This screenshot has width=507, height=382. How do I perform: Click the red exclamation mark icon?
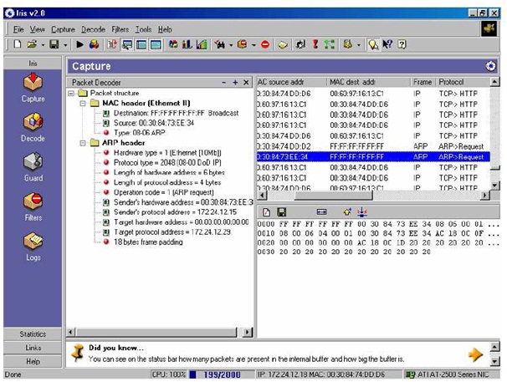coord(315,44)
